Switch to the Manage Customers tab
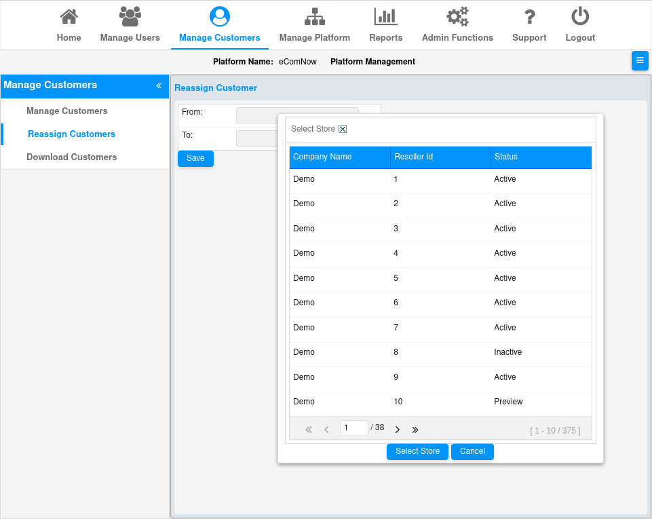 point(219,15)
